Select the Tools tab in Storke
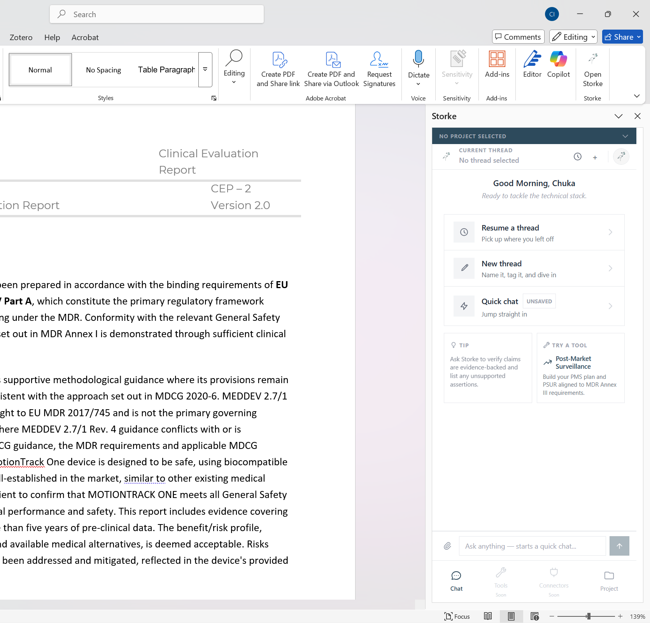The image size is (650, 623). pyautogui.click(x=501, y=582)
